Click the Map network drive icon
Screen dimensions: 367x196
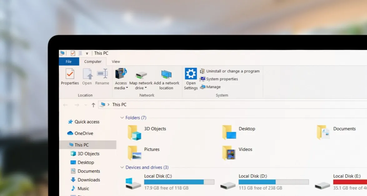[141, 75]
